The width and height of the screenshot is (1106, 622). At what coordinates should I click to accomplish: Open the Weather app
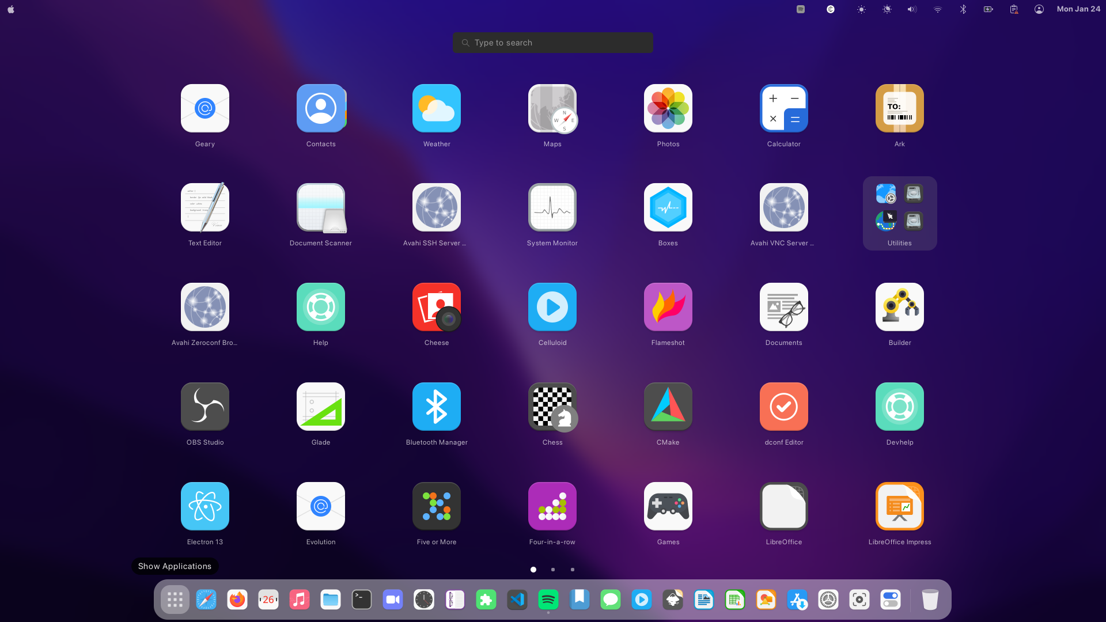pyautogui.click(x=437, y=108)
